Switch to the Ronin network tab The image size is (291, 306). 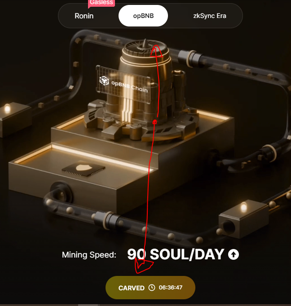point(84,16)
